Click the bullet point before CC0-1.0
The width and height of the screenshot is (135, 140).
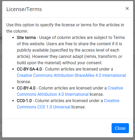[13, 101]
